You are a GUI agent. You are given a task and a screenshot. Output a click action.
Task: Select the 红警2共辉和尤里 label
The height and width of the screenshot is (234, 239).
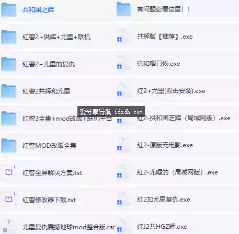tap(46, 91)
